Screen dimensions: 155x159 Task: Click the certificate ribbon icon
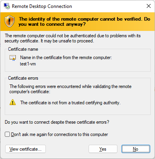click(x=13, y=58)
